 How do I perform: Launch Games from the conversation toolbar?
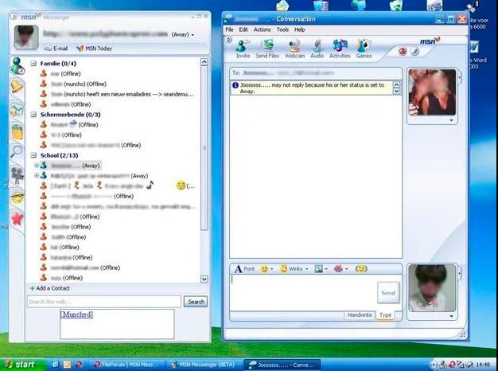click(364, 49)
